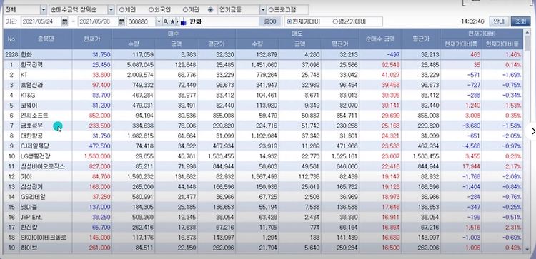
Task: Click the magnifier stock search icon
Action: 166,22
